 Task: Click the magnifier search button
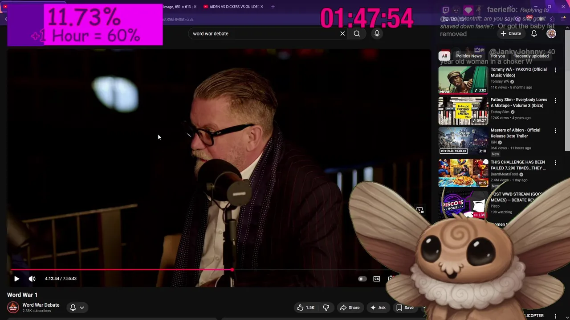357,33
